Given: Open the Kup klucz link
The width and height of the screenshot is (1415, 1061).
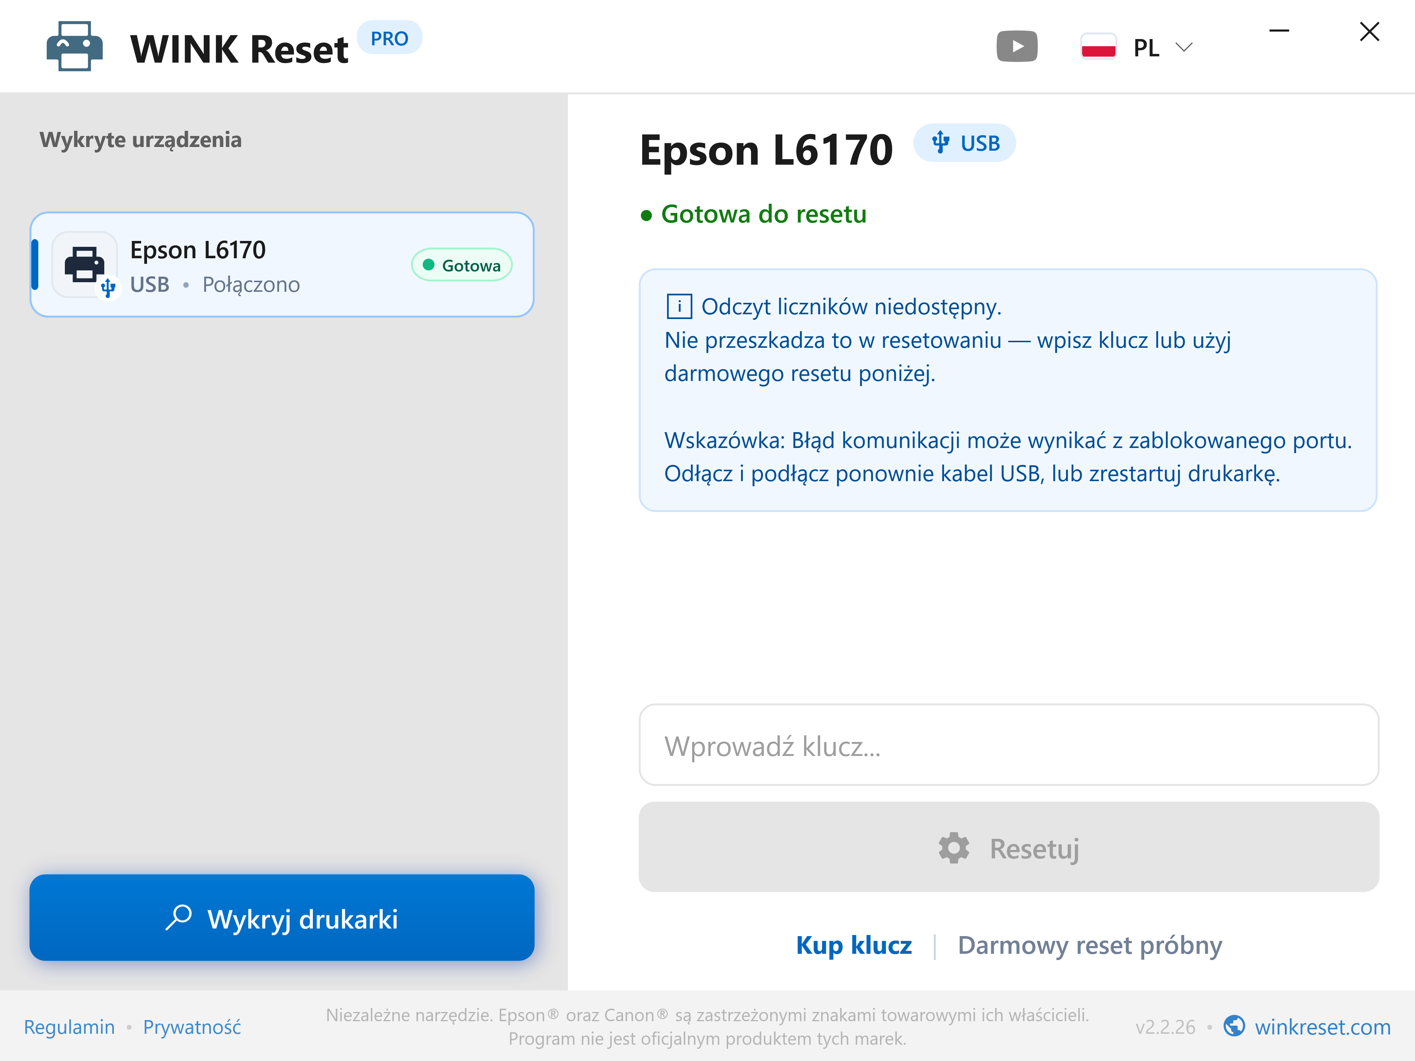Looking at the screenshot, I should click(x=854, y=945).
